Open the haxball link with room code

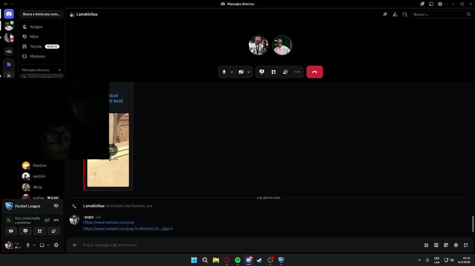point(128,229)
